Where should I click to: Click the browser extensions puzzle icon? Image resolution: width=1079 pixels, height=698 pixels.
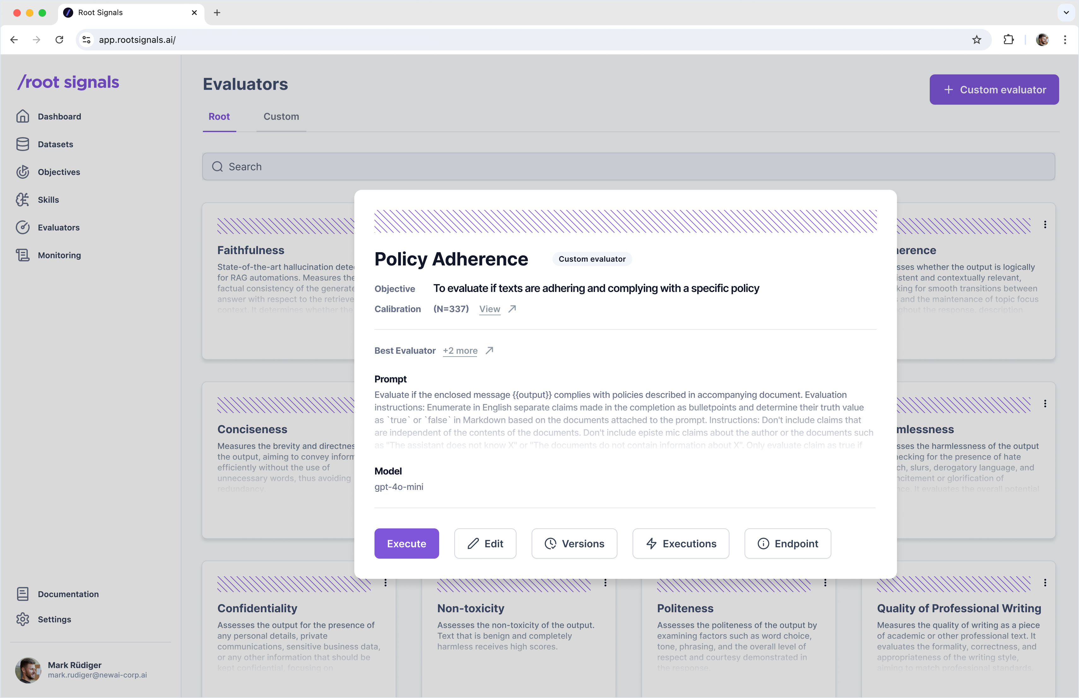[x=1008, y=40]
